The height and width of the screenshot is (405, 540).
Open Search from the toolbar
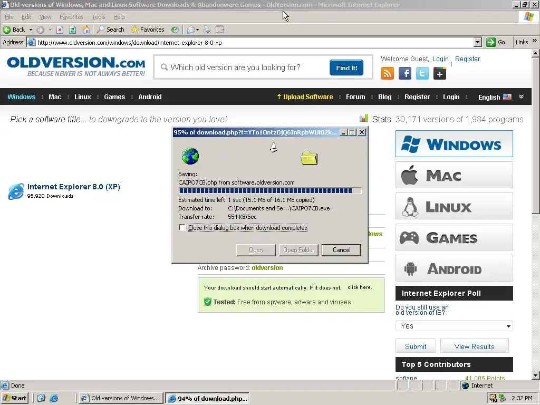pyautogui.click(x=111, y=30)
